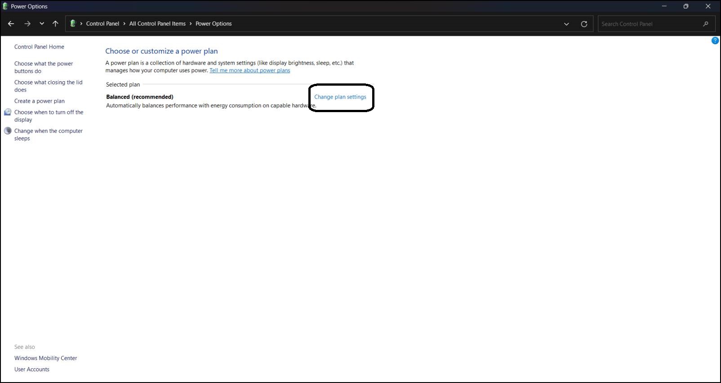Image resolution: width=721 pixels, height=383 pixels.
Task: Open Change plan settings for Balanced
Action: [x=340, y=97]
